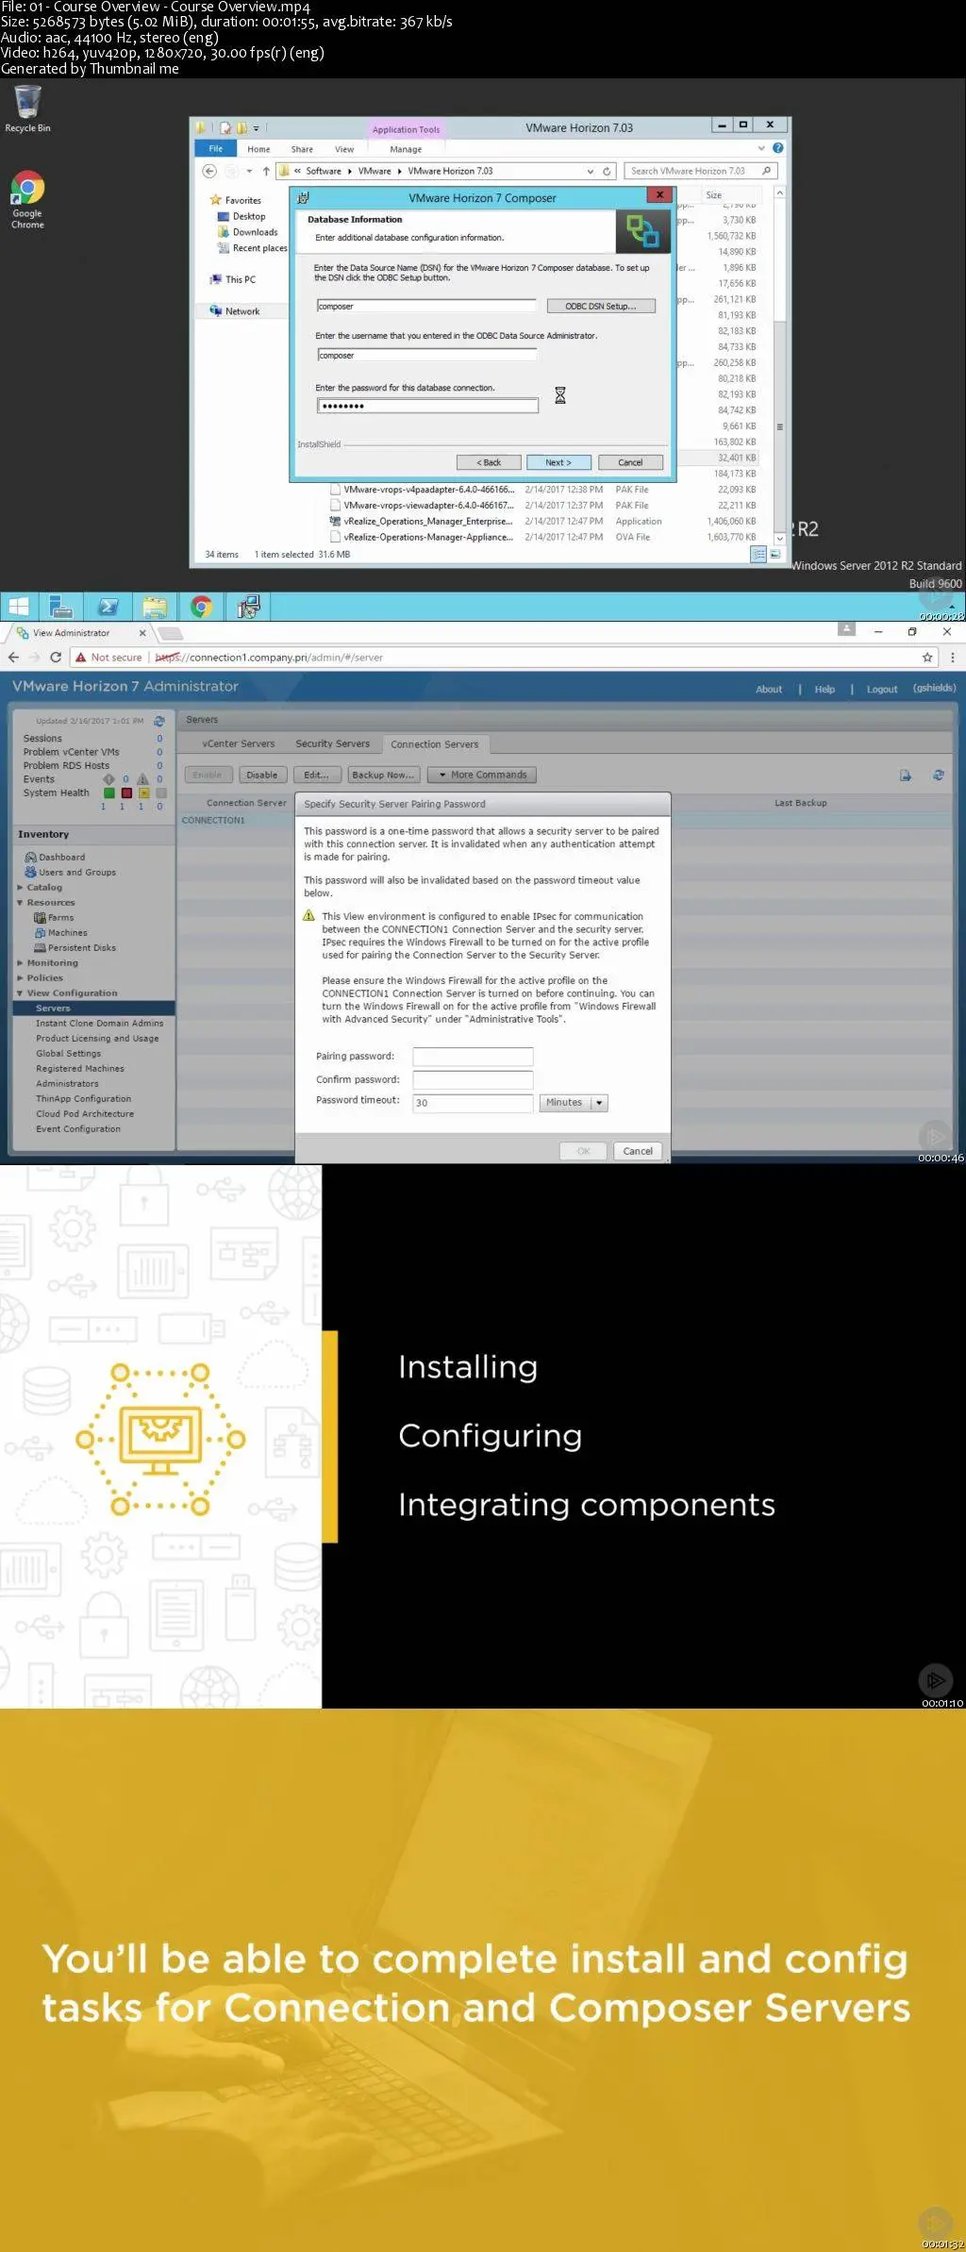Open Chrome's three-dot menu
Image resolution: width=966 pixels, height=2252 pixels.
tap(952, 658)
